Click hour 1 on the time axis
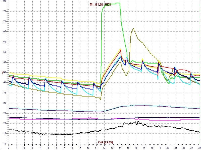 (17, 148)
